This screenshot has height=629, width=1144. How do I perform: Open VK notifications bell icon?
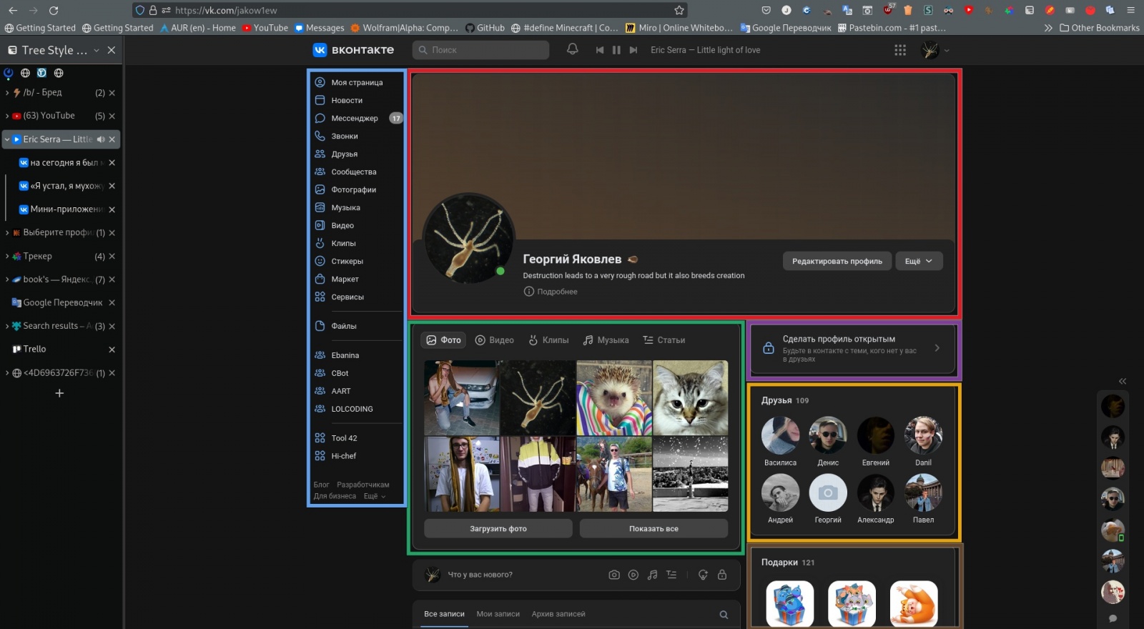click(572, 49)
